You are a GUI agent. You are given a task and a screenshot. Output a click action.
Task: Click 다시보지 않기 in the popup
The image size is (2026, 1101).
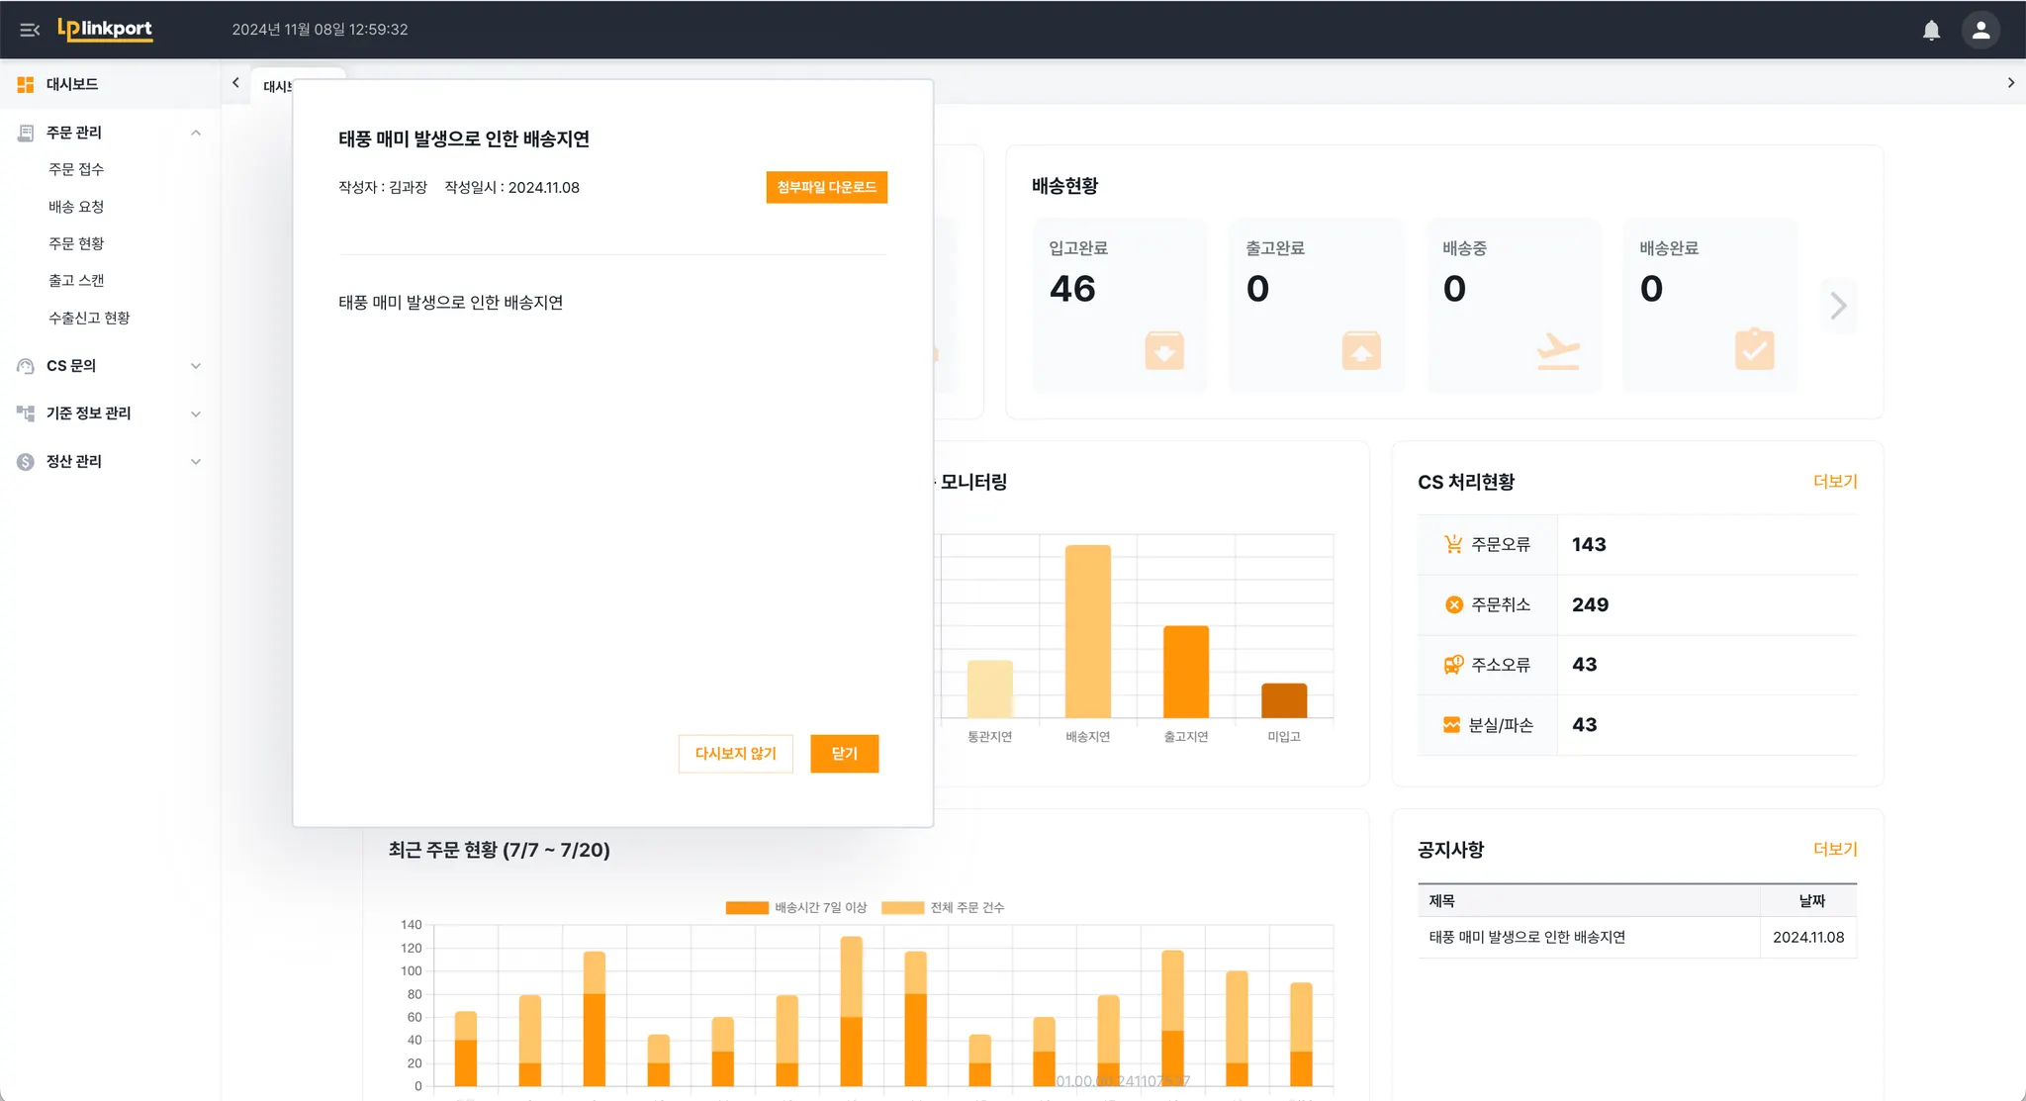click(x=735, y=754)
